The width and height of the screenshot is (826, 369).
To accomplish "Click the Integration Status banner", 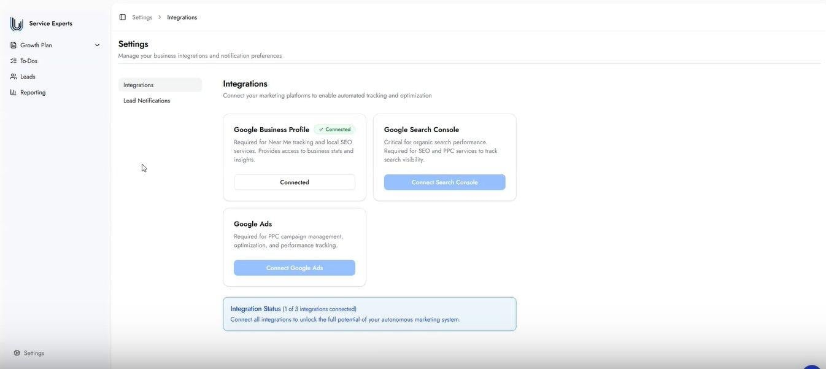I will pos(369,314).
